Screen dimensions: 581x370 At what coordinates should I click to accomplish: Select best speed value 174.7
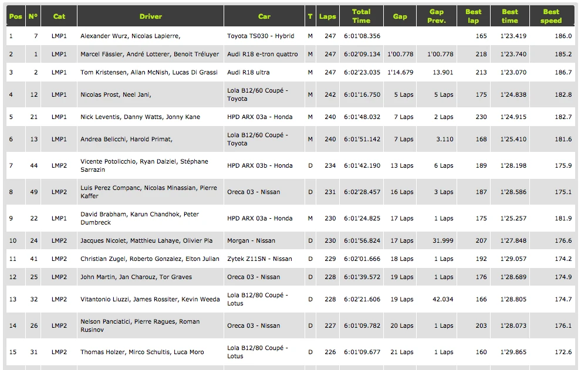(563, 299)
